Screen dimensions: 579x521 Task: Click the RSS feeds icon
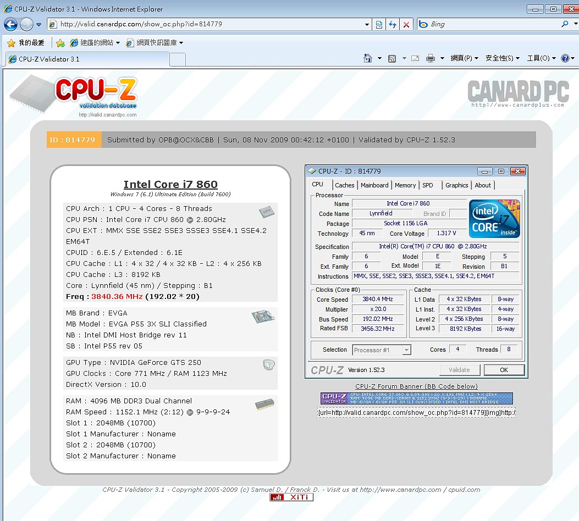click(x=392, y=58)
